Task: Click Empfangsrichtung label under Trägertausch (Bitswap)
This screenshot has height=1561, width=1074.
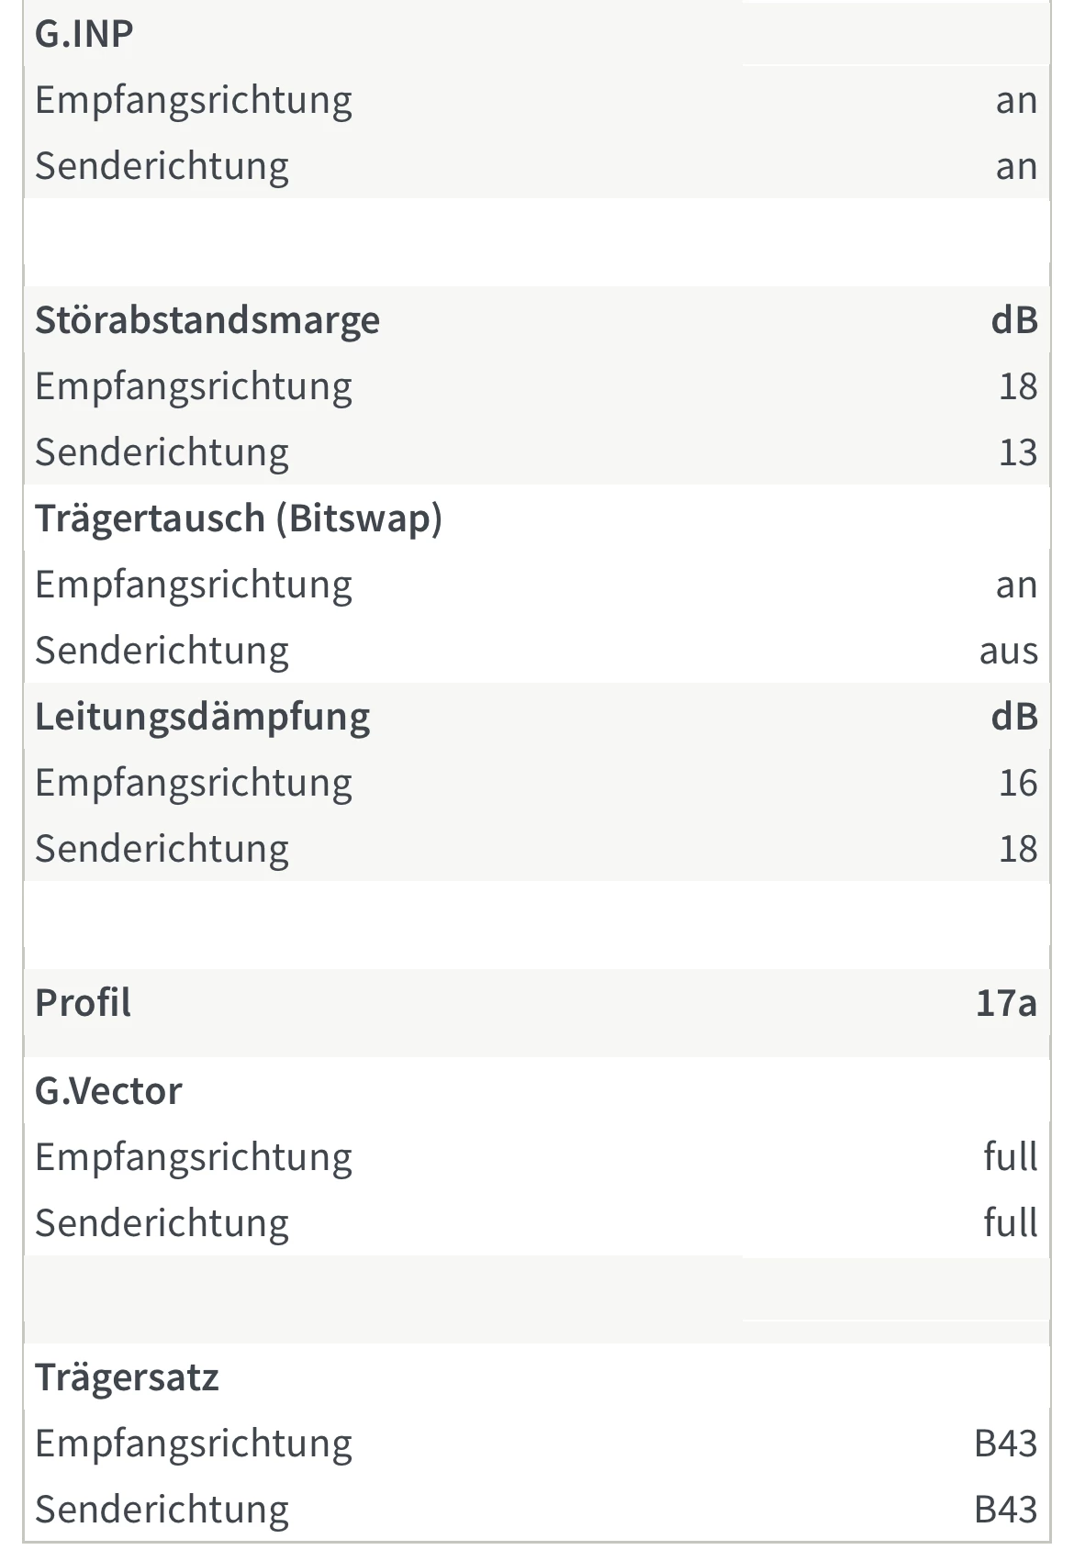Action: (x=194, y=585)
